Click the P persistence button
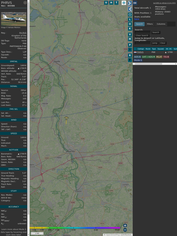The image size is (177, 236). [130, 45]
